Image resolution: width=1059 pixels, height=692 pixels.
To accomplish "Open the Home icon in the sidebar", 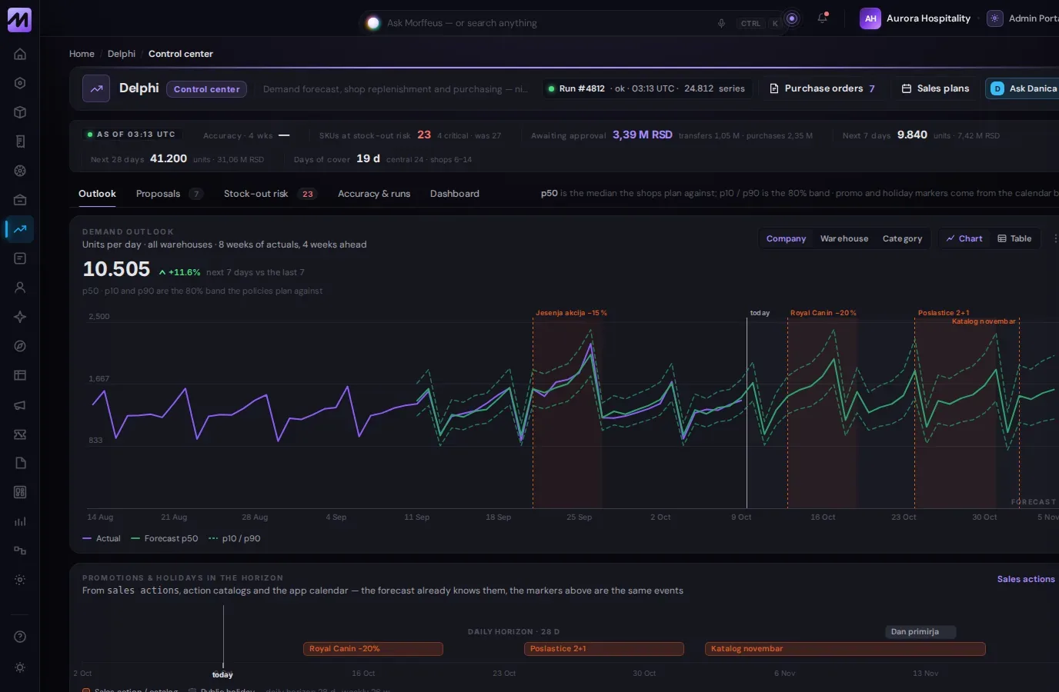I will 20,54.
